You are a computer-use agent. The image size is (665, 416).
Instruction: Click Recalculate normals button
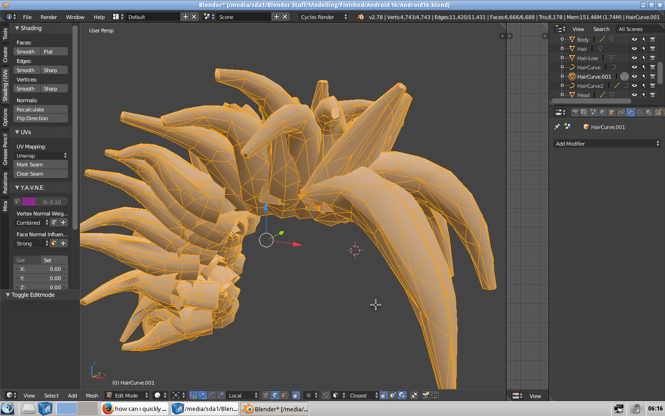click(x=41, y=109)
